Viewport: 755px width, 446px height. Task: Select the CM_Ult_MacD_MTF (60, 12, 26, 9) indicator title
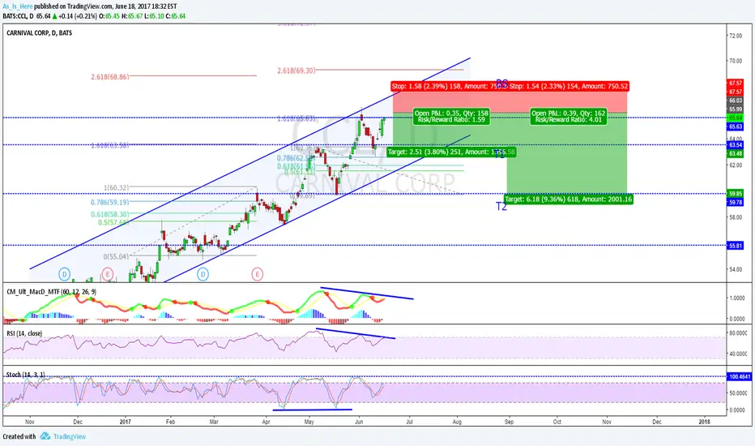[x=51, y=292]
